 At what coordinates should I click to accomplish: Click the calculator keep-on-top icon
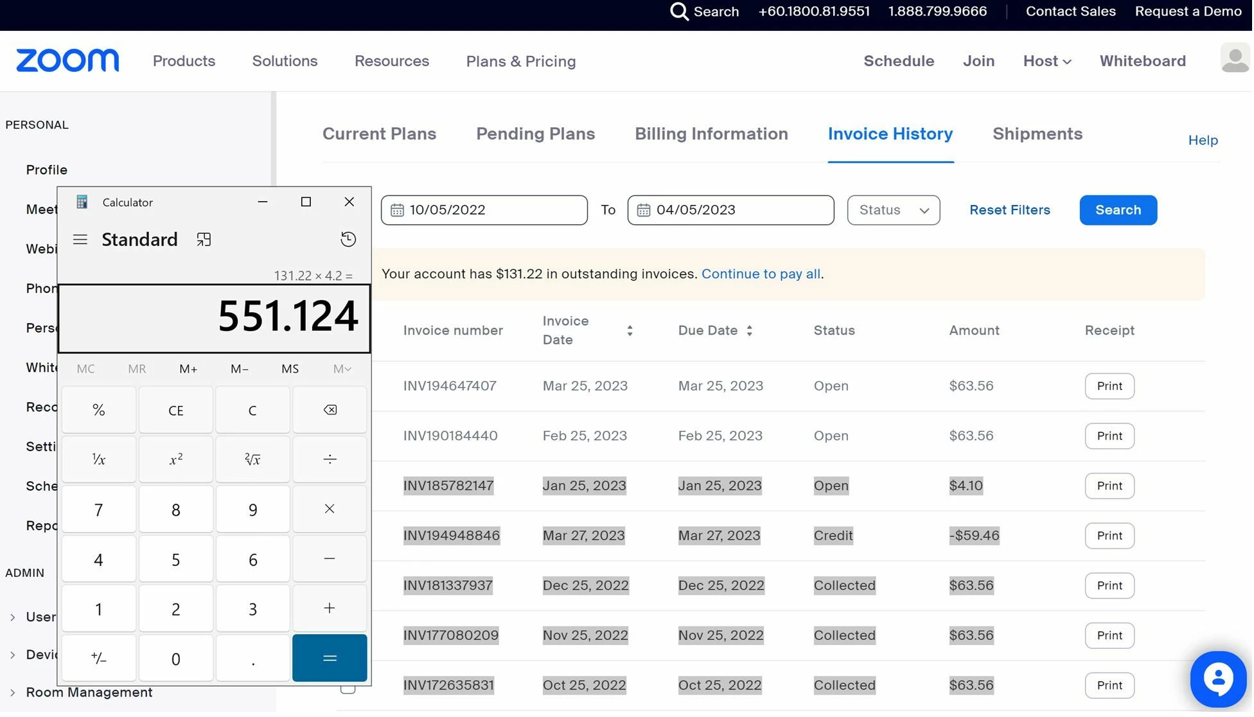204,238
